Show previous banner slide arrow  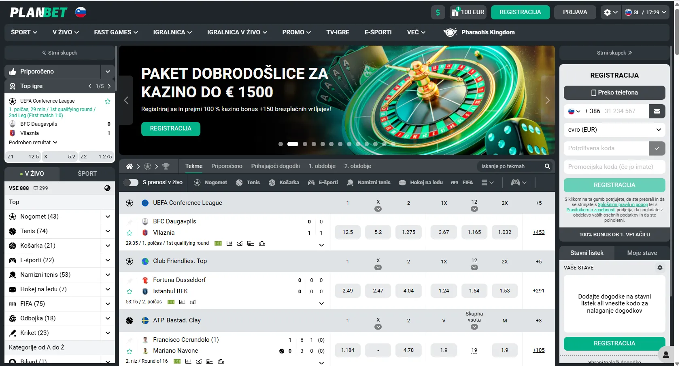click(126, 100)
